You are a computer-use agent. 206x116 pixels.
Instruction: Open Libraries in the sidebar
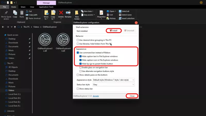[11, 111]
